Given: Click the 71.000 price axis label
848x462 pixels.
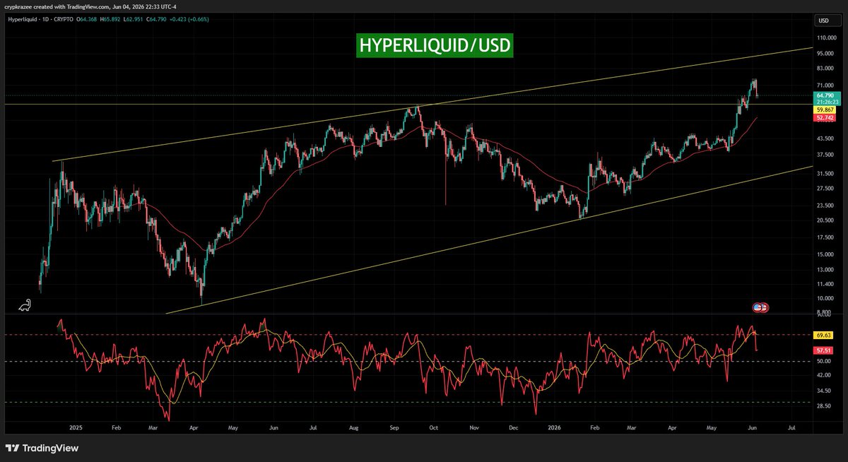Looking at the screenshot, I should 825,85.
